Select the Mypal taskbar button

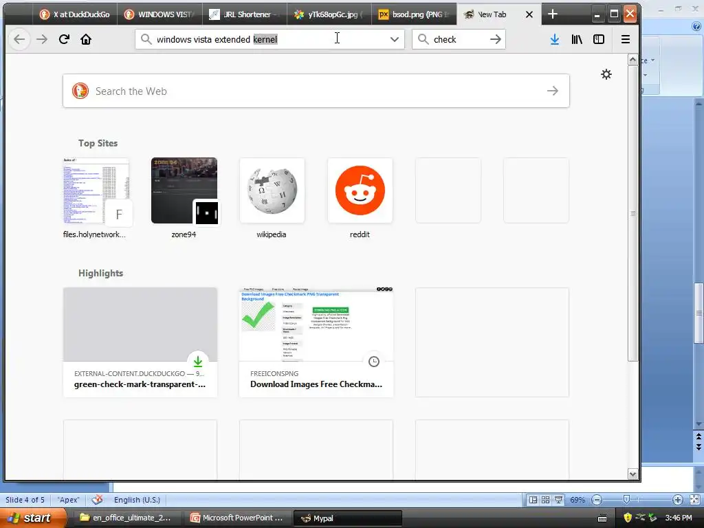347,518
